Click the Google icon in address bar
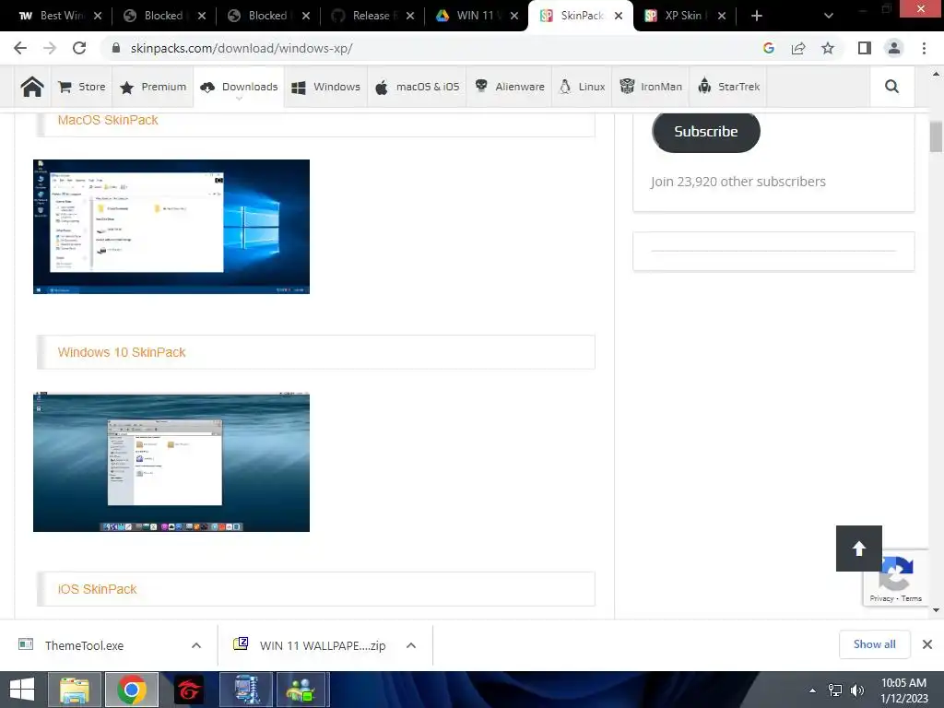The height and width of the screenshot is (708, 944). [768, 48]
